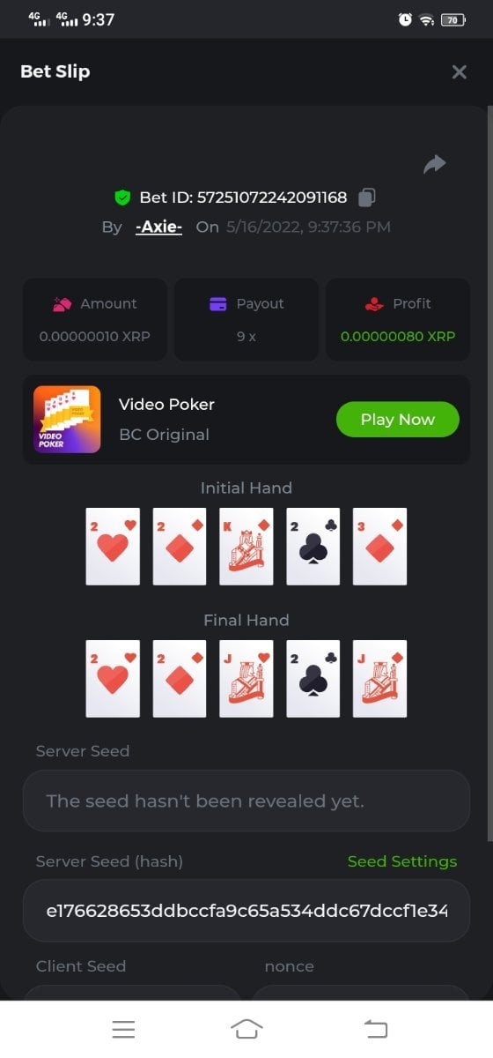Open the -Axie- user profile link

pyautogui.click(x=158, y=227)
